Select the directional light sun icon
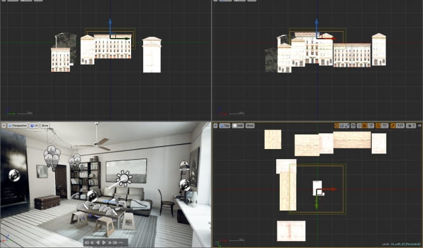 click(124, 178)
